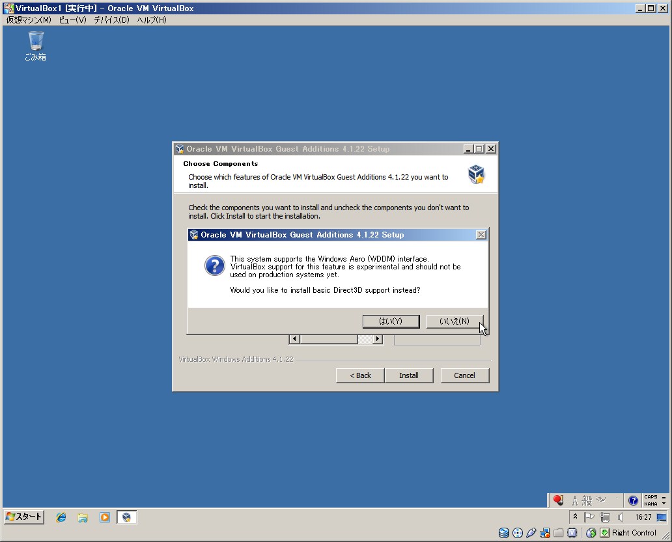Image resolution: width=672 pixels, height=542 pixels.
Task: Click いいえ(N) in the Direct3D prompt
Action: (x=455, y=321)
